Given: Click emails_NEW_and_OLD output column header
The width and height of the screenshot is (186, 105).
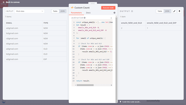Looking at the screenshot, I should pos(133,23).
